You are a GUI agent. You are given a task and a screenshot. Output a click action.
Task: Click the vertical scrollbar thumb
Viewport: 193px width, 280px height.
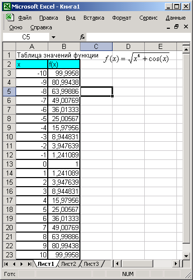click(x=186, y=148)
